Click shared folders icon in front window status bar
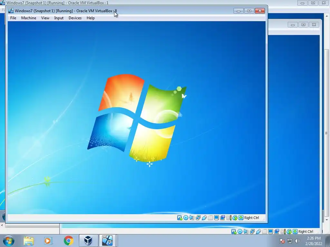 (x=210, y=218)
